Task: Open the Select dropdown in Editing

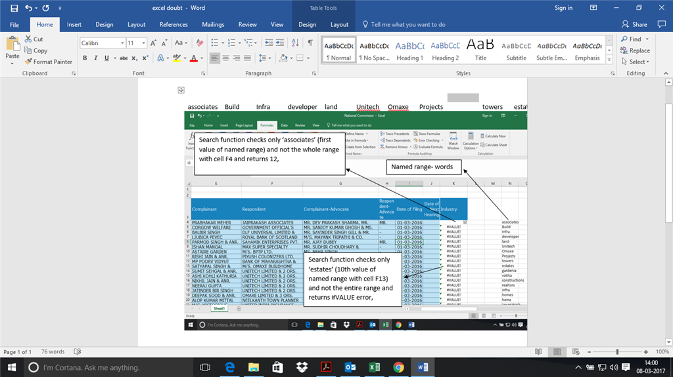Action: coord(636,62)
